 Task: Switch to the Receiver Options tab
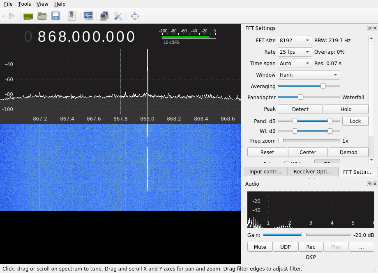pyautogui.click(x=312, y=171)
